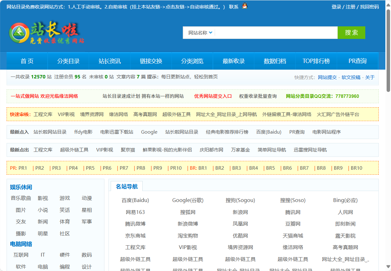Open 迅雷搜网址导航 link

310,150
